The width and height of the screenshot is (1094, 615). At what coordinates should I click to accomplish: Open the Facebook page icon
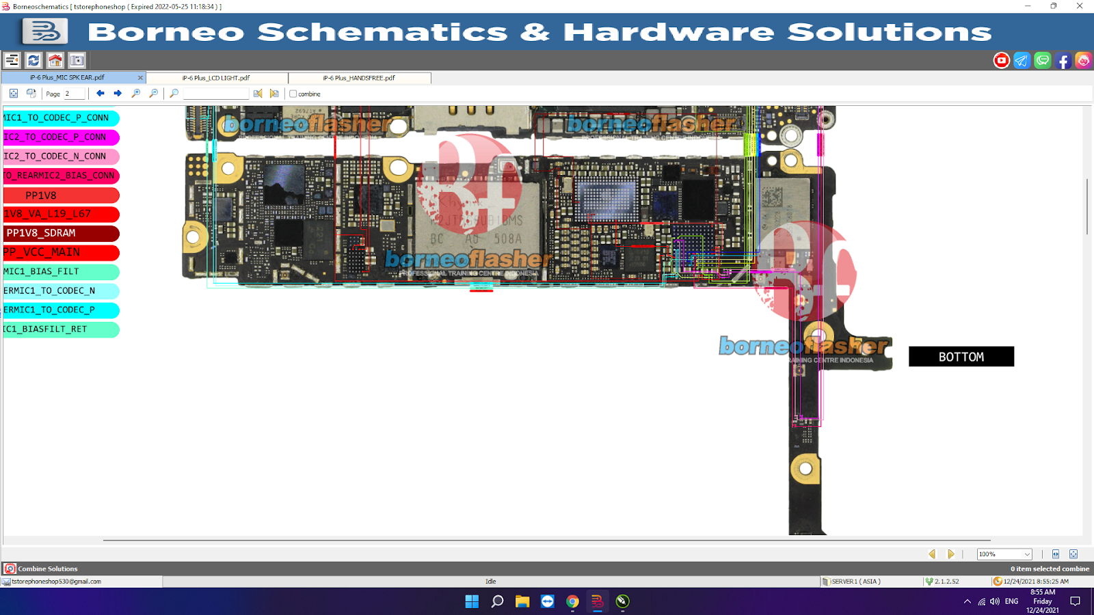point(1063,60)
